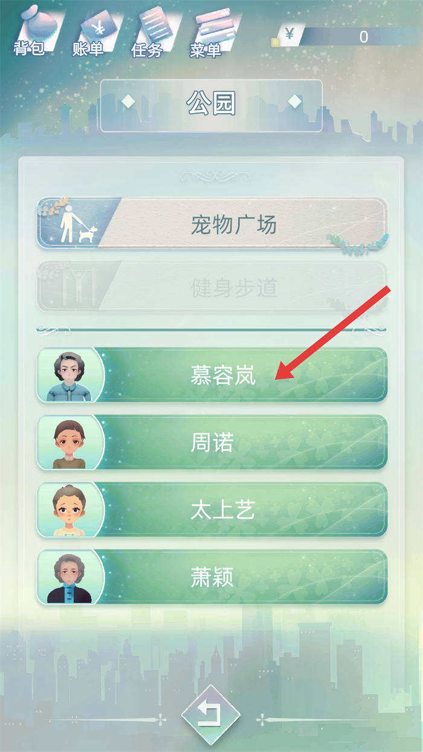Switch location with the left diamond arrow
The height and width of the screenshot is (752, 423).
[x=128, y=102]
